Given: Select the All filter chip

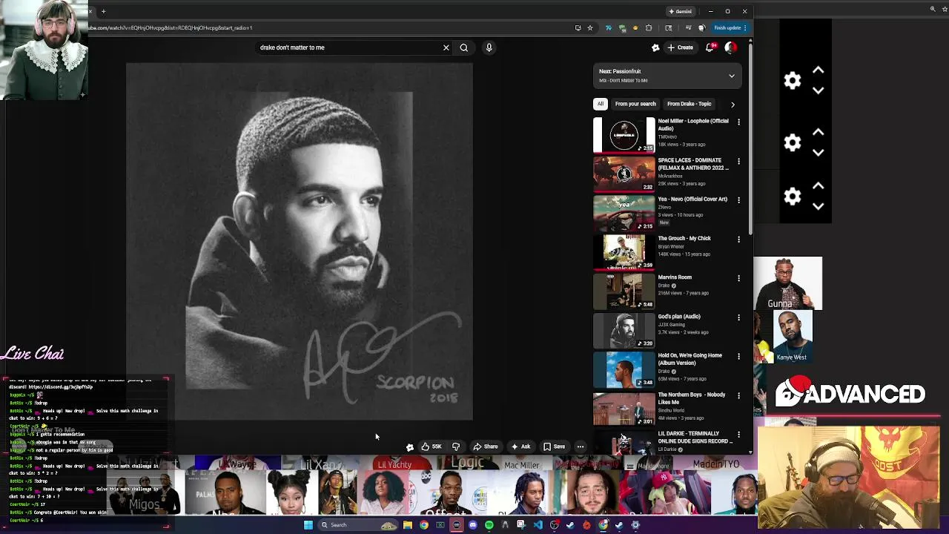Looking at the screenshot, I should 601,104.
